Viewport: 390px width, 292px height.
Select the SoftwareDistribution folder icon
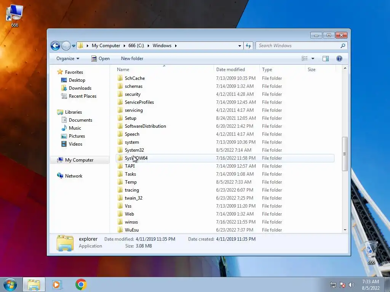pyautogui.click(x=120, y=126)
